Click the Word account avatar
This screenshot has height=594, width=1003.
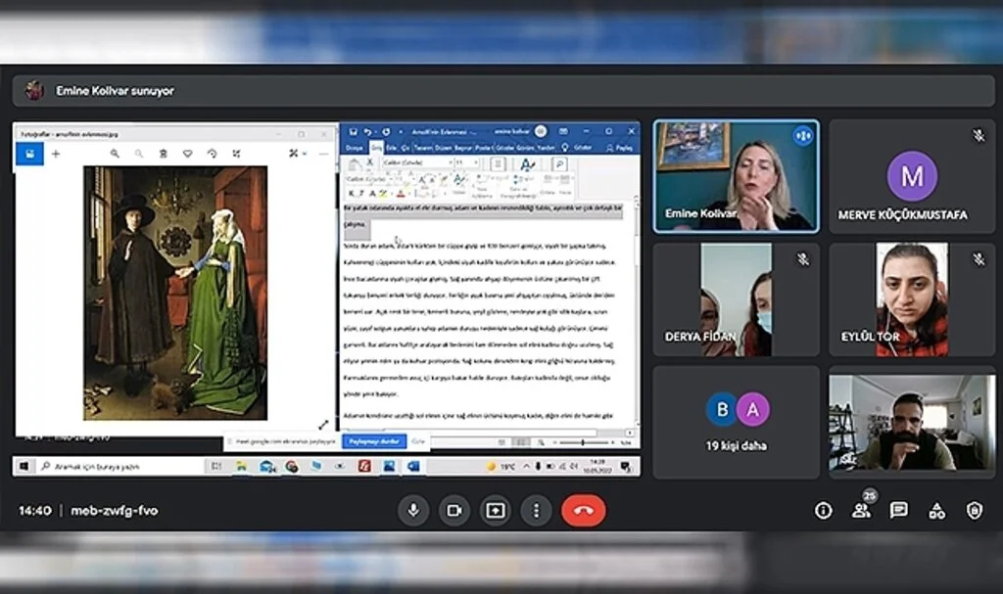541,131
